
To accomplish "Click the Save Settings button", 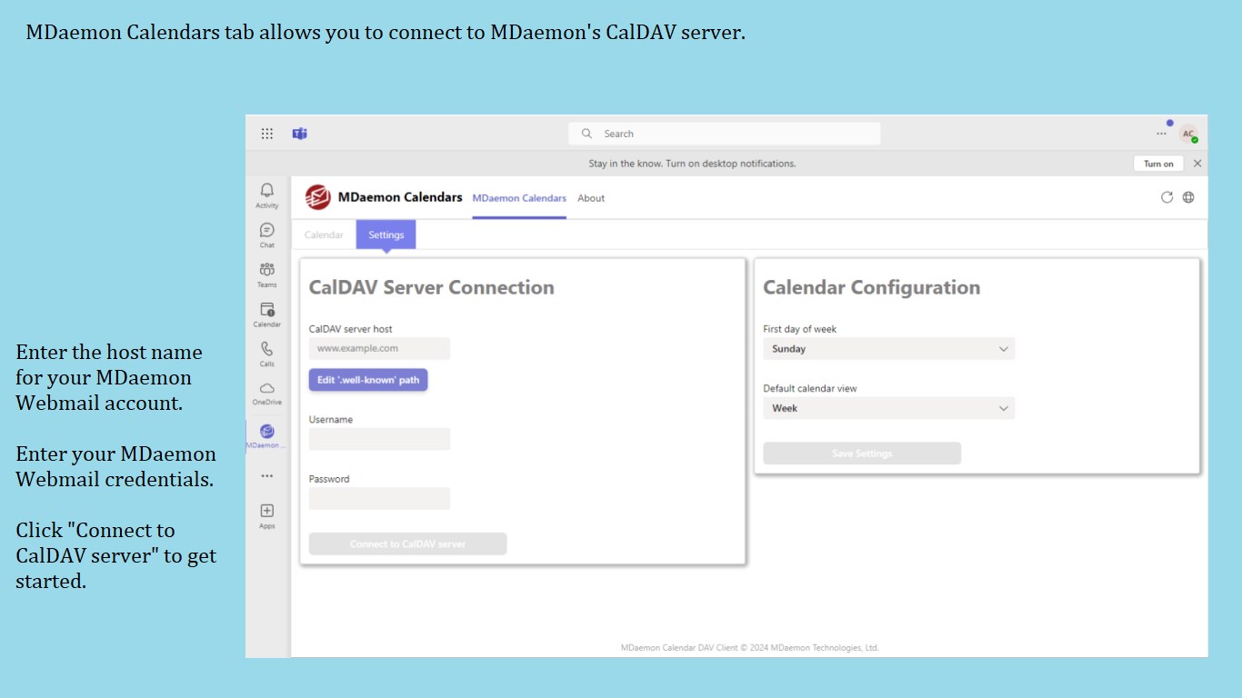I will click(x=862, y=454).
